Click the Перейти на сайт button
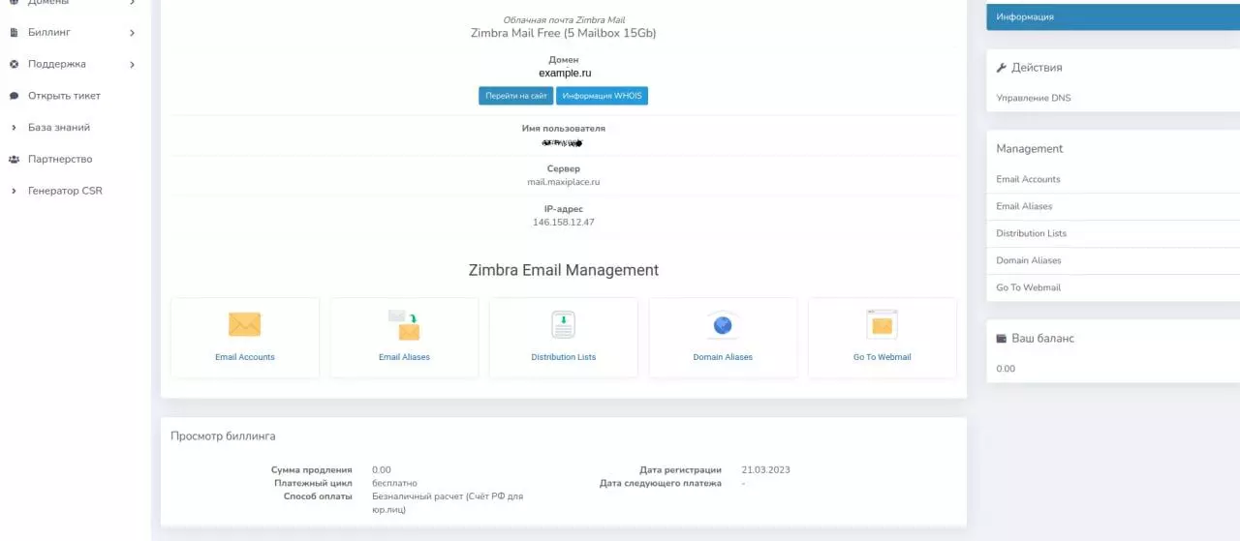 (x=515, y=96)
